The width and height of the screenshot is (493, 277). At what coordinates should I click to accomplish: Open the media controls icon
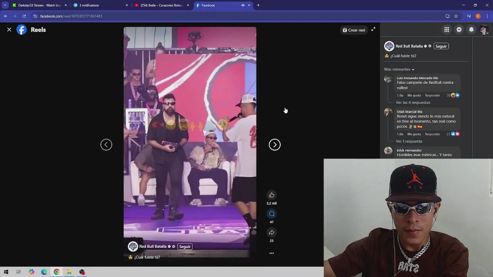469,16
